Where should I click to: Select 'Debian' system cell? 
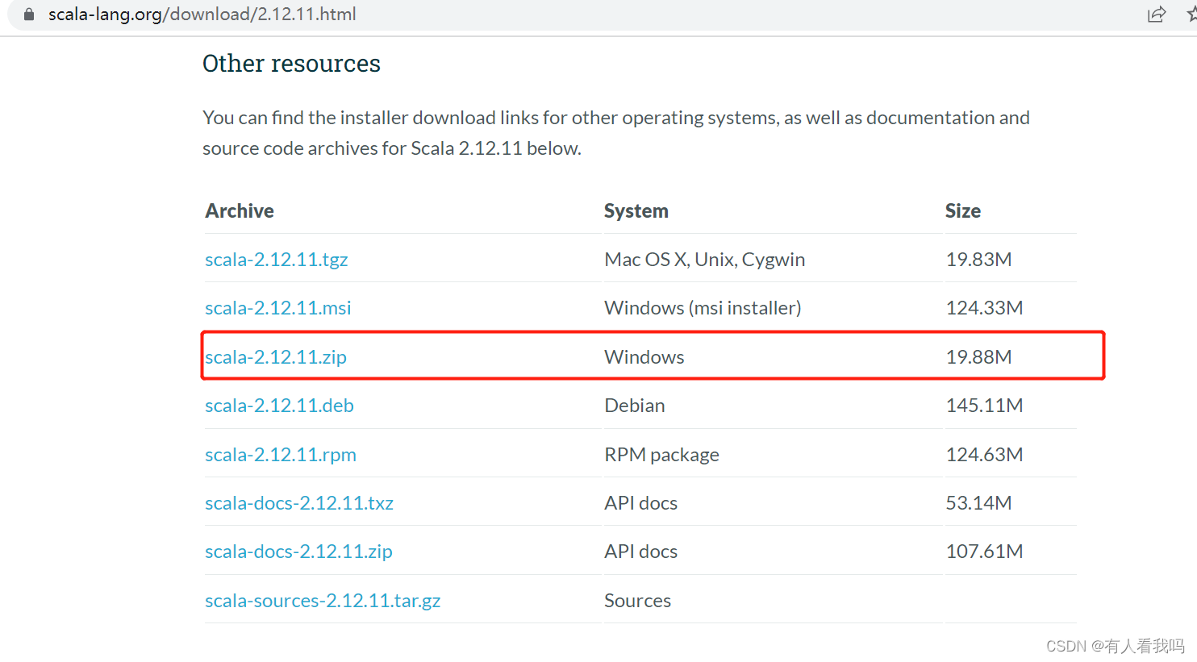click(635, 406)
